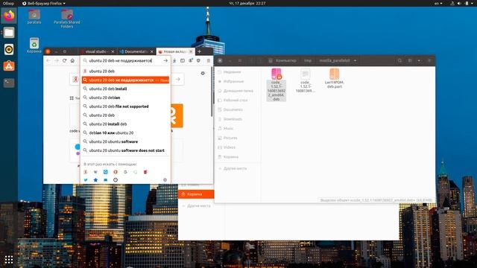477x268 pixels.
Task: Click tmp in Files path bar
Action: (x=308, y=61)
